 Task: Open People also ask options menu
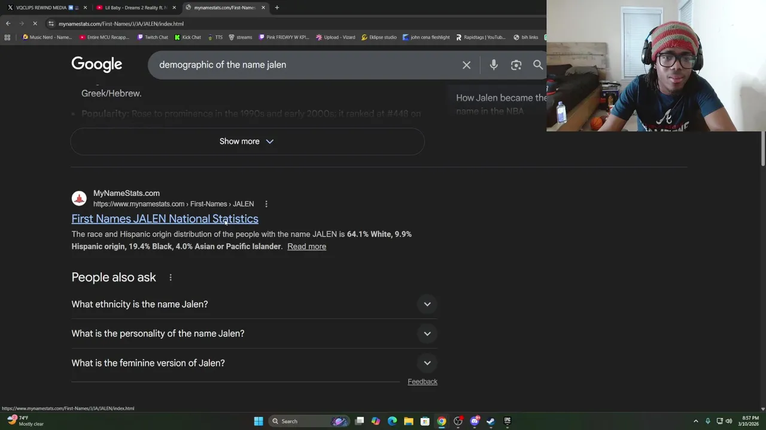[171, 278]
